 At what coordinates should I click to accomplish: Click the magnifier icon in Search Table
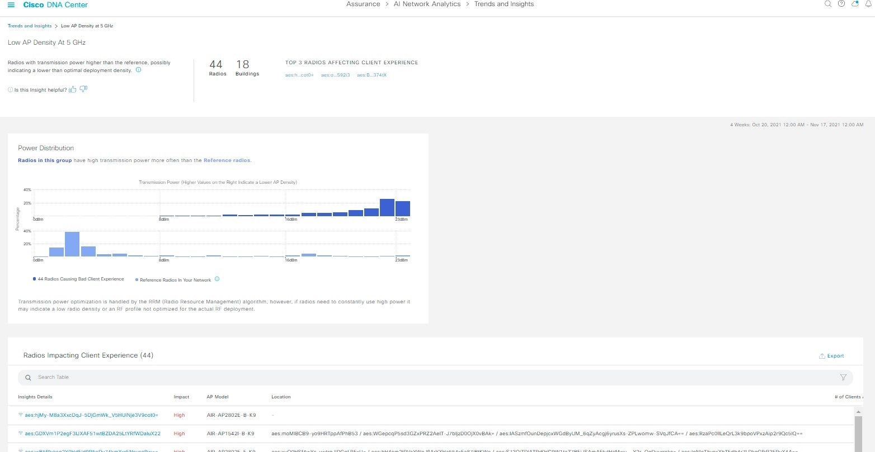[x=29, y=378]
